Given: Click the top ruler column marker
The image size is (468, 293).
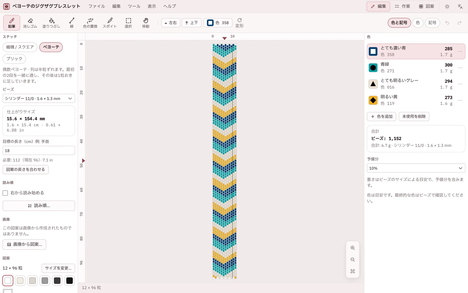Looking at the screenshot, I should click(225, 38).
